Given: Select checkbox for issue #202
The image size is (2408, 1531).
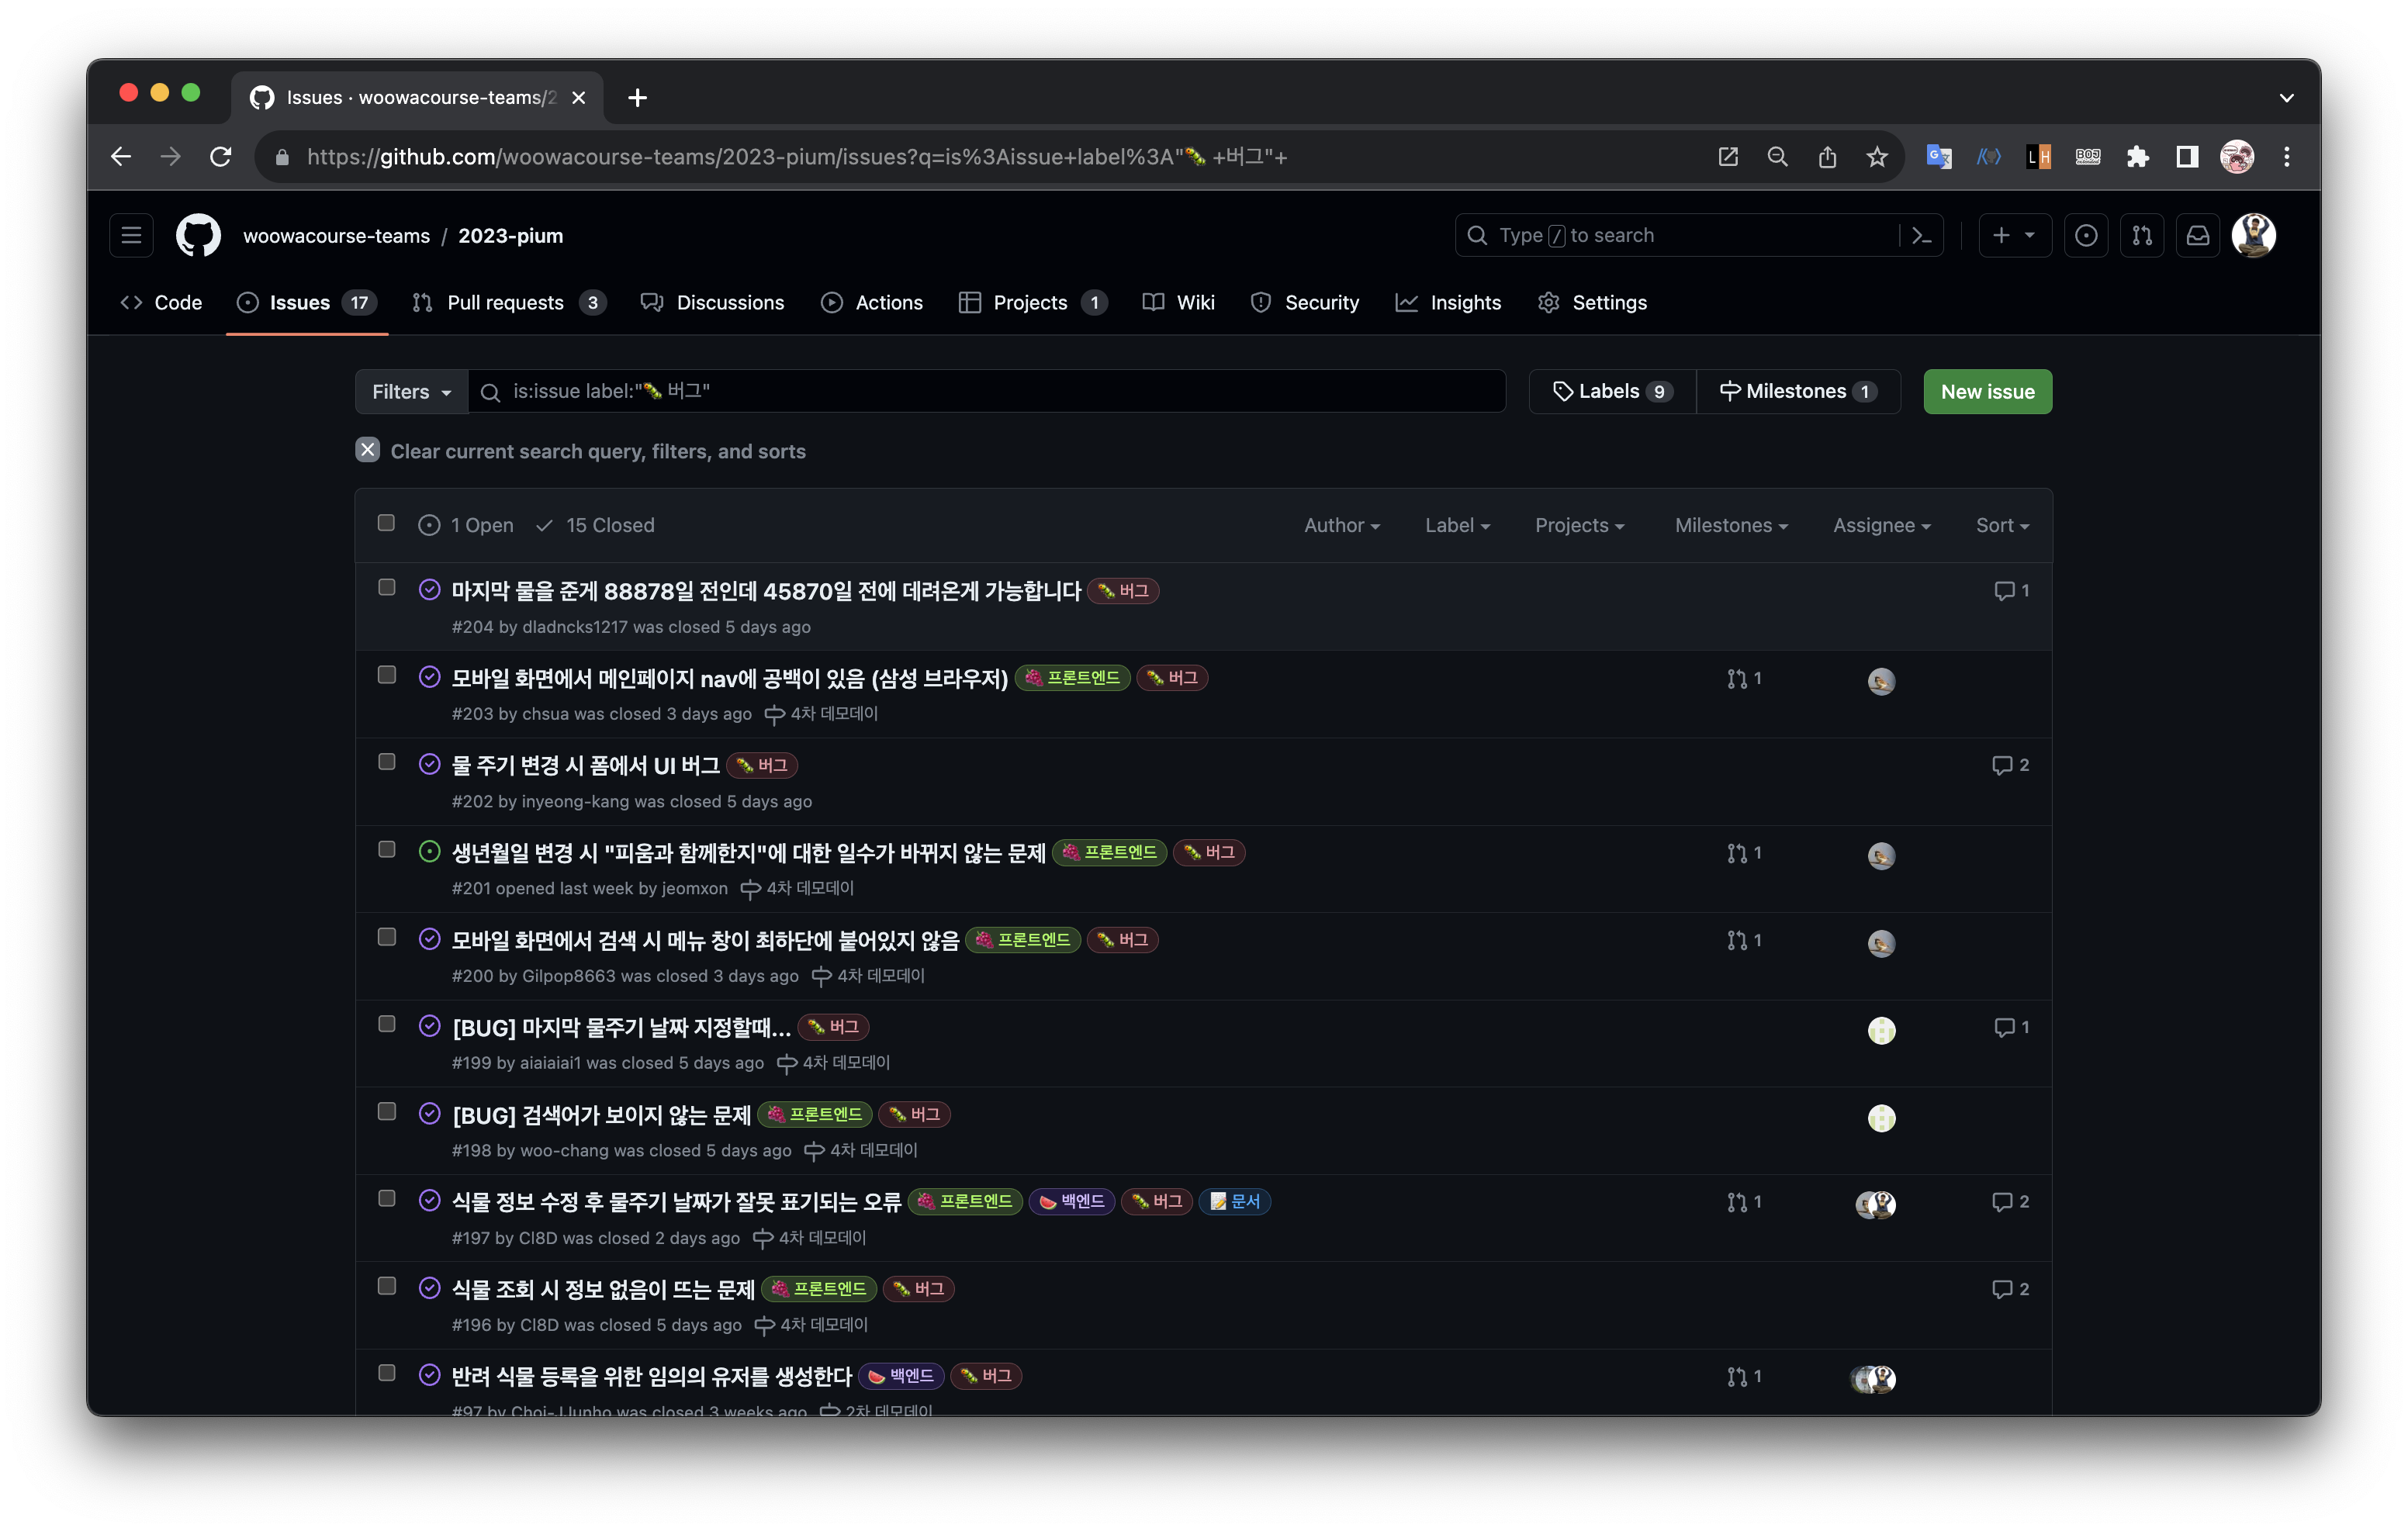Looking at the screenshot, I should click(386, 762).
